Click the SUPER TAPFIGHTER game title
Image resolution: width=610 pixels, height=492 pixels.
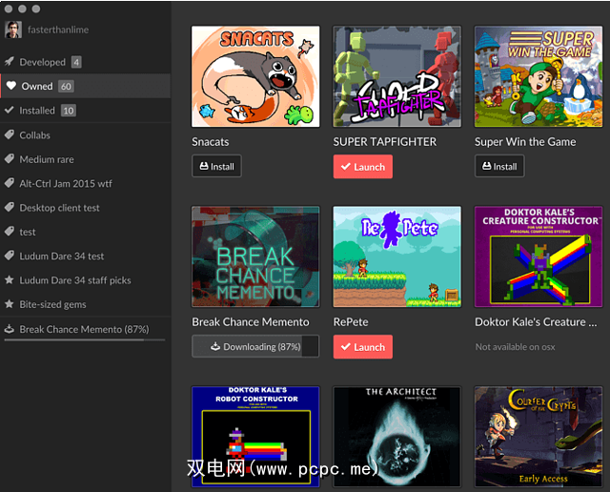coord(385,142)
